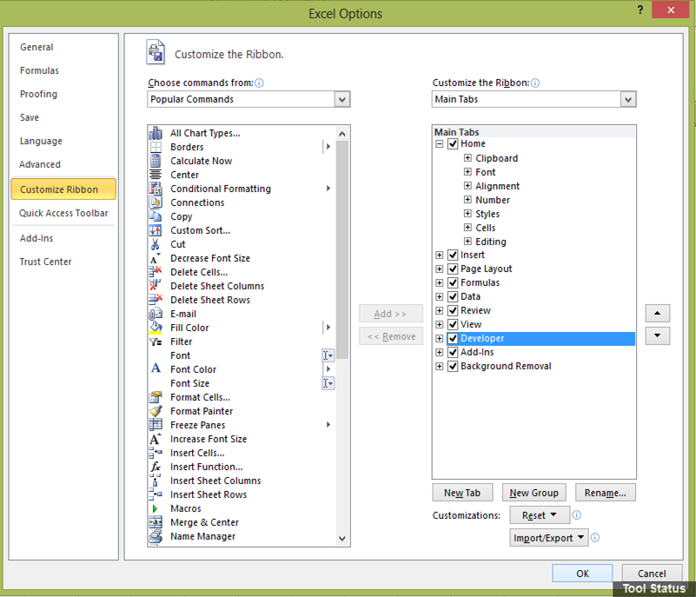Select the Name Manager icon
This screenshot has height=597, width=696.
click(x=156, y=536)
